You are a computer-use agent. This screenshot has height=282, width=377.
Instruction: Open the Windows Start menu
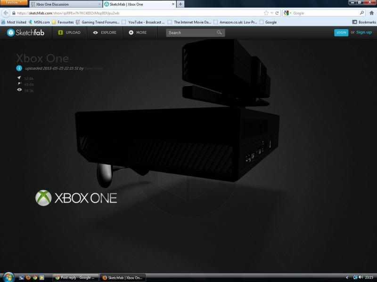pyautogui.click(x=8, y=277)
